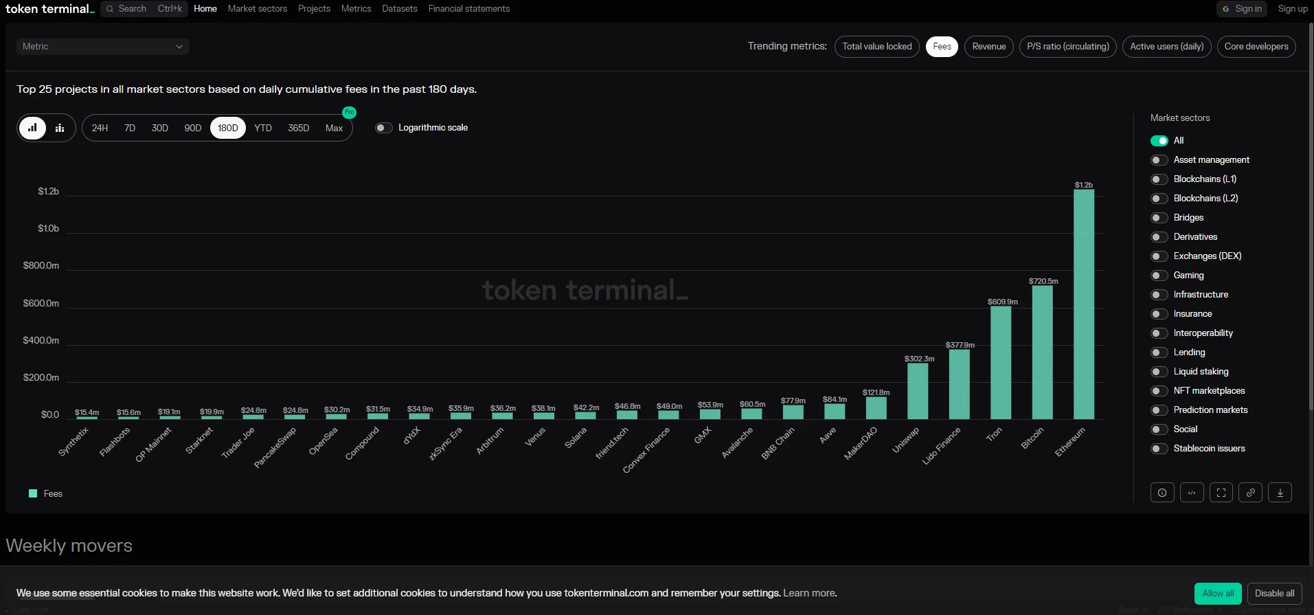The height and width of the screenshot is (615, 1314).
Task: Click the Fees legend color square
Action: click(33, 493)
